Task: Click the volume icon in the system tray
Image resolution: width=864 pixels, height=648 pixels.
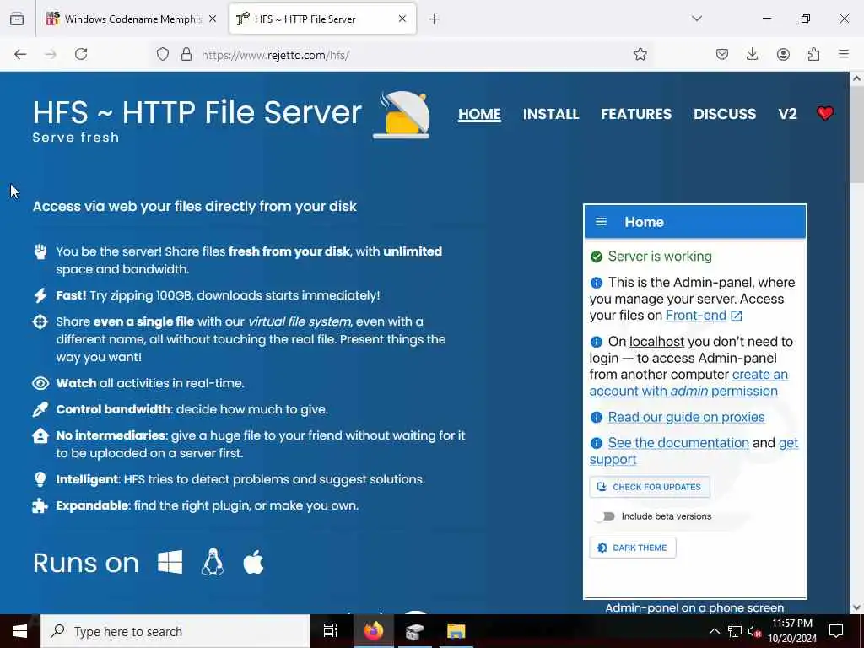Action: coord(753,631)
